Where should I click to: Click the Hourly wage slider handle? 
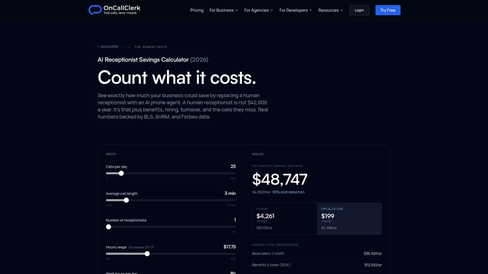(x=147, y=253)
